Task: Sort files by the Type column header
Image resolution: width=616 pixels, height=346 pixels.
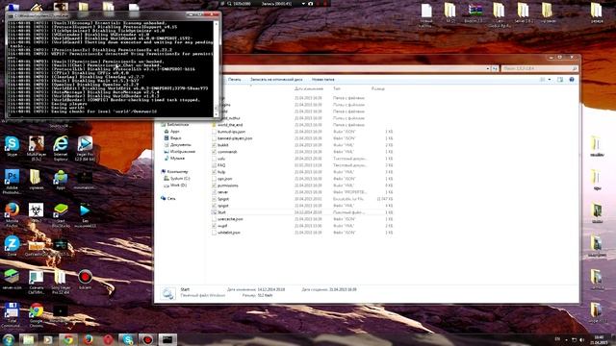Action: tap(337, 89)
